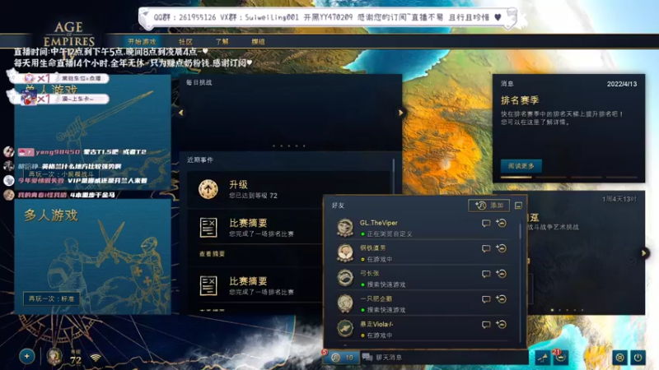
Task: Click 阅读更多 button in news panel
Action: coord(521,166)
